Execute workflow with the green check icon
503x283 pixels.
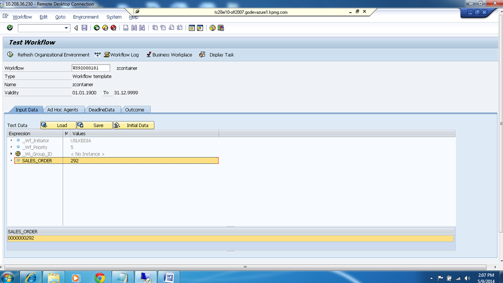[x=10, y=28]
